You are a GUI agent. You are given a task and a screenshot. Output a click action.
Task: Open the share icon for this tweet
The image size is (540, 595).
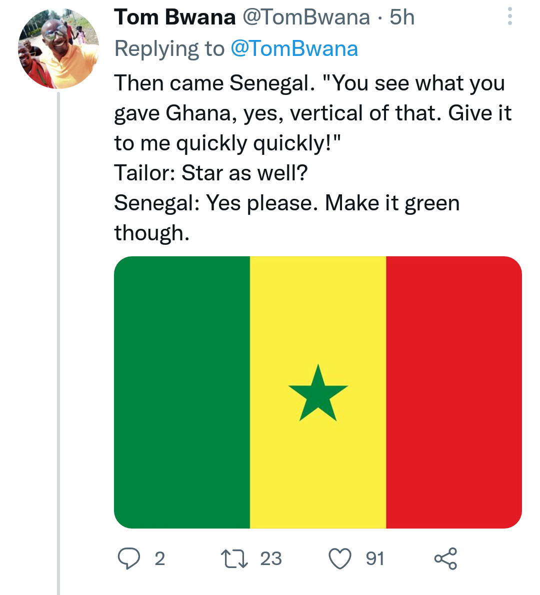(x=445, y=558)
